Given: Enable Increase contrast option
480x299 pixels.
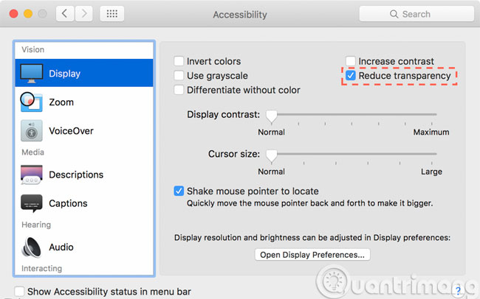Looking at the screenshot, I should click(351, 62).
